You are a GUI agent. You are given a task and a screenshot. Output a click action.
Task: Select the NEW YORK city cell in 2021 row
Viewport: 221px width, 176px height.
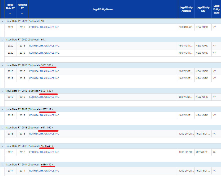(x=203, y=27)
